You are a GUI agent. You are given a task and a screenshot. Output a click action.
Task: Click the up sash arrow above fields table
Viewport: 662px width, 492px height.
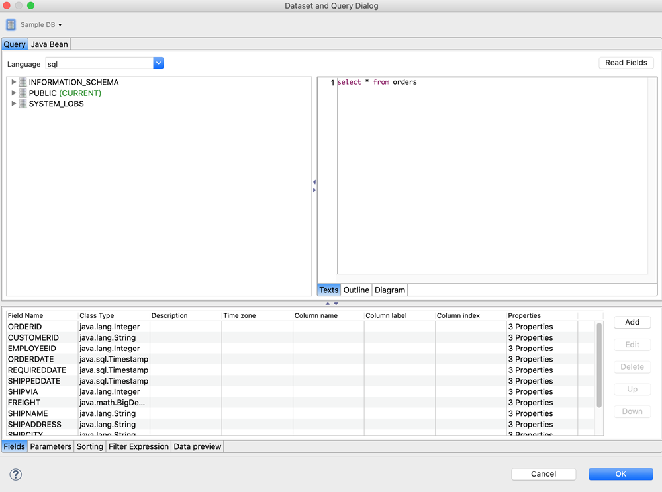(x=328, y=304)
